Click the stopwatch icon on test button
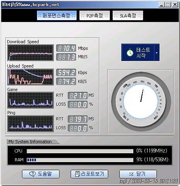The height and width of the screenshot is (186, 180). [x=130, y=52]
